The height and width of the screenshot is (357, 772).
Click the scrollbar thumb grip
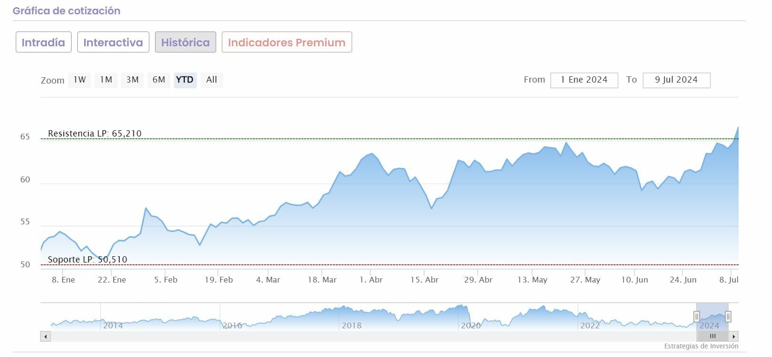712,336
